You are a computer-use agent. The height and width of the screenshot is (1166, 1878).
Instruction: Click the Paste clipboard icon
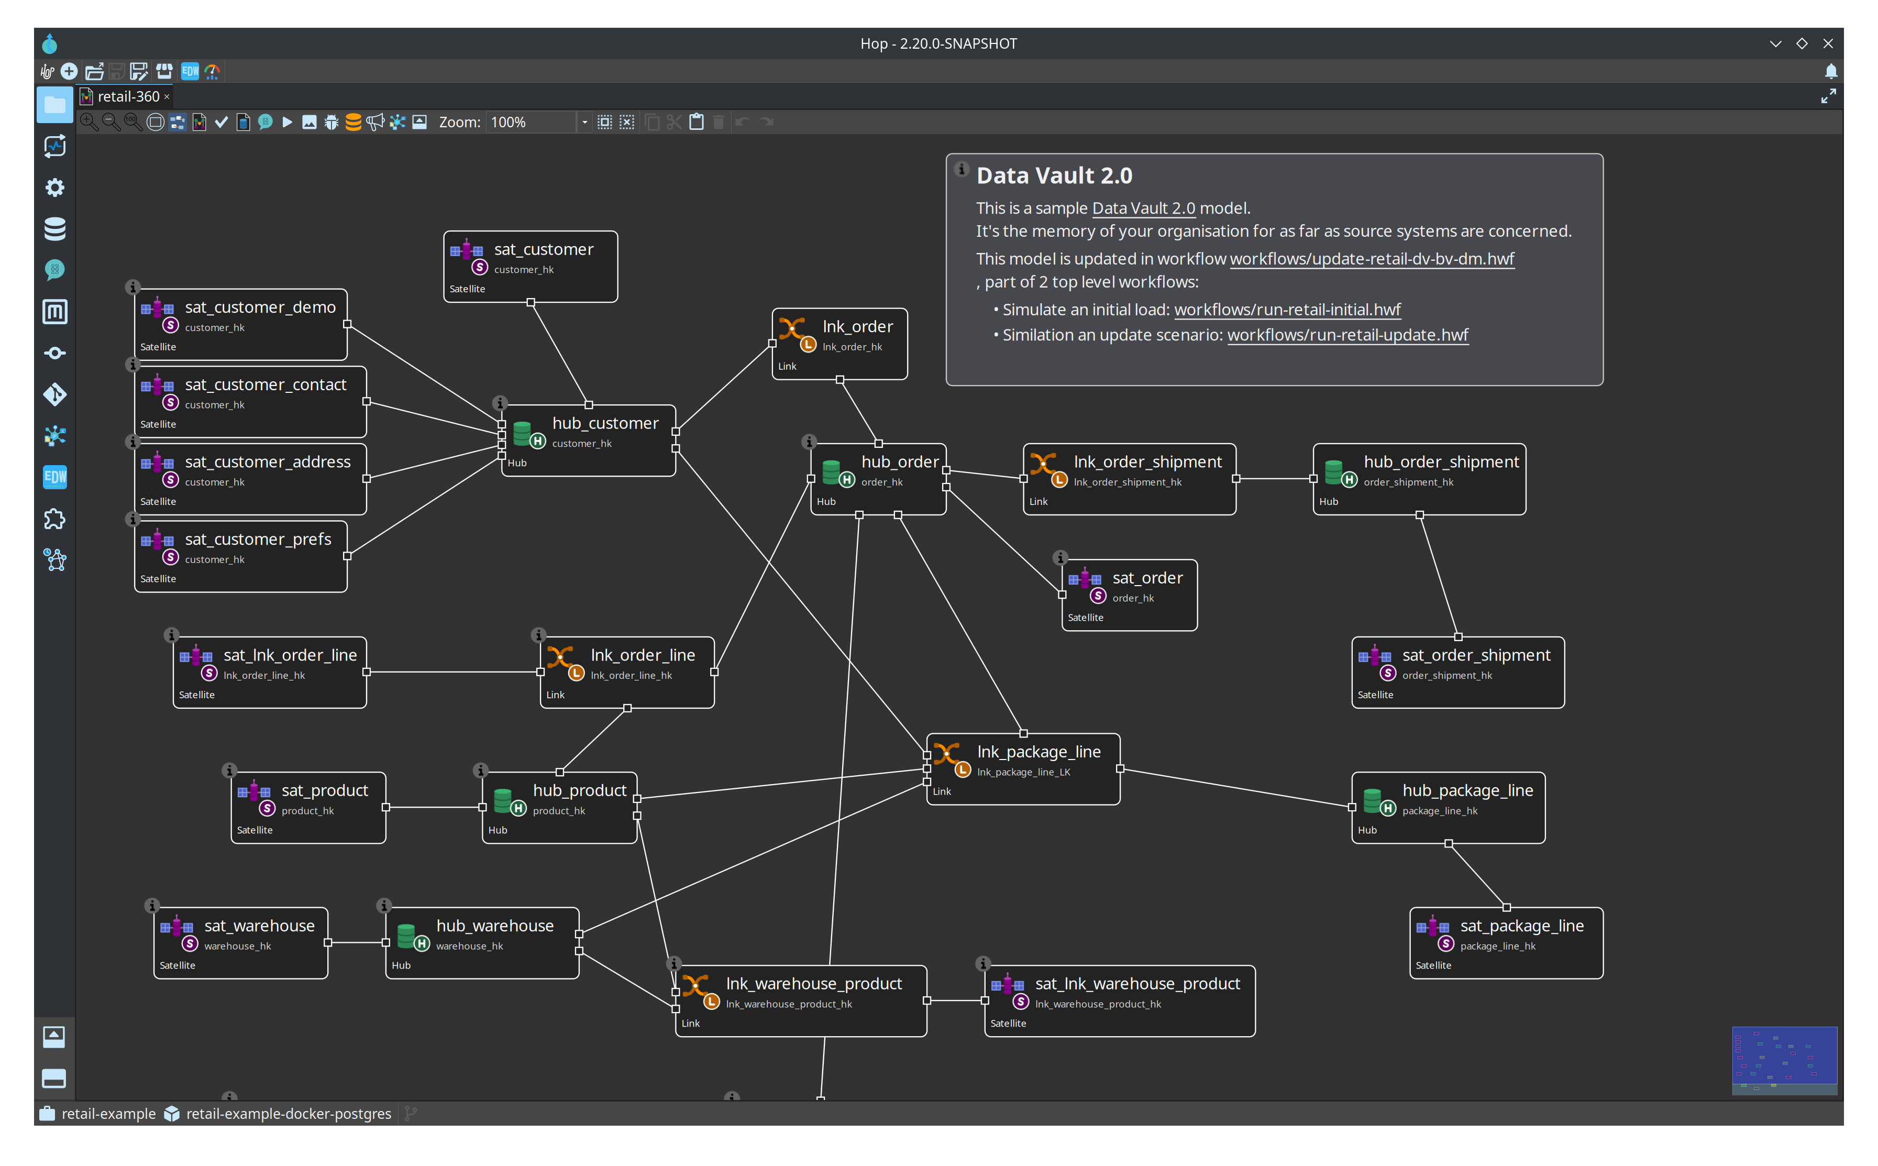[x=696, y=122]
